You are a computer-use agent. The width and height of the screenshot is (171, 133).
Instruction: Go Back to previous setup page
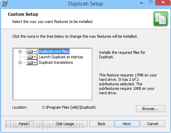102,124
